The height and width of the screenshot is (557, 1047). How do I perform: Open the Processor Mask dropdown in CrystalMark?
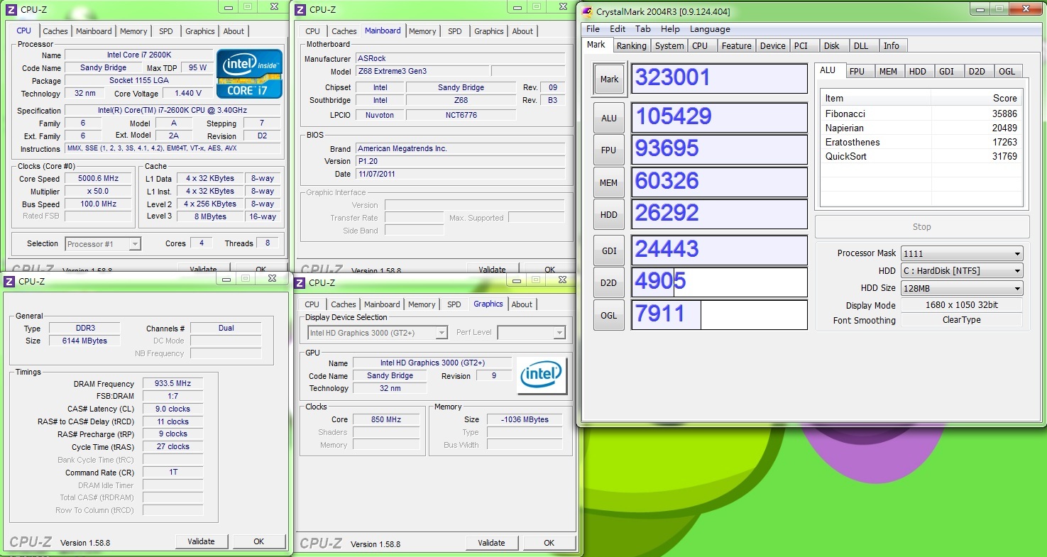pyautogui.click(x=962, y=254)
